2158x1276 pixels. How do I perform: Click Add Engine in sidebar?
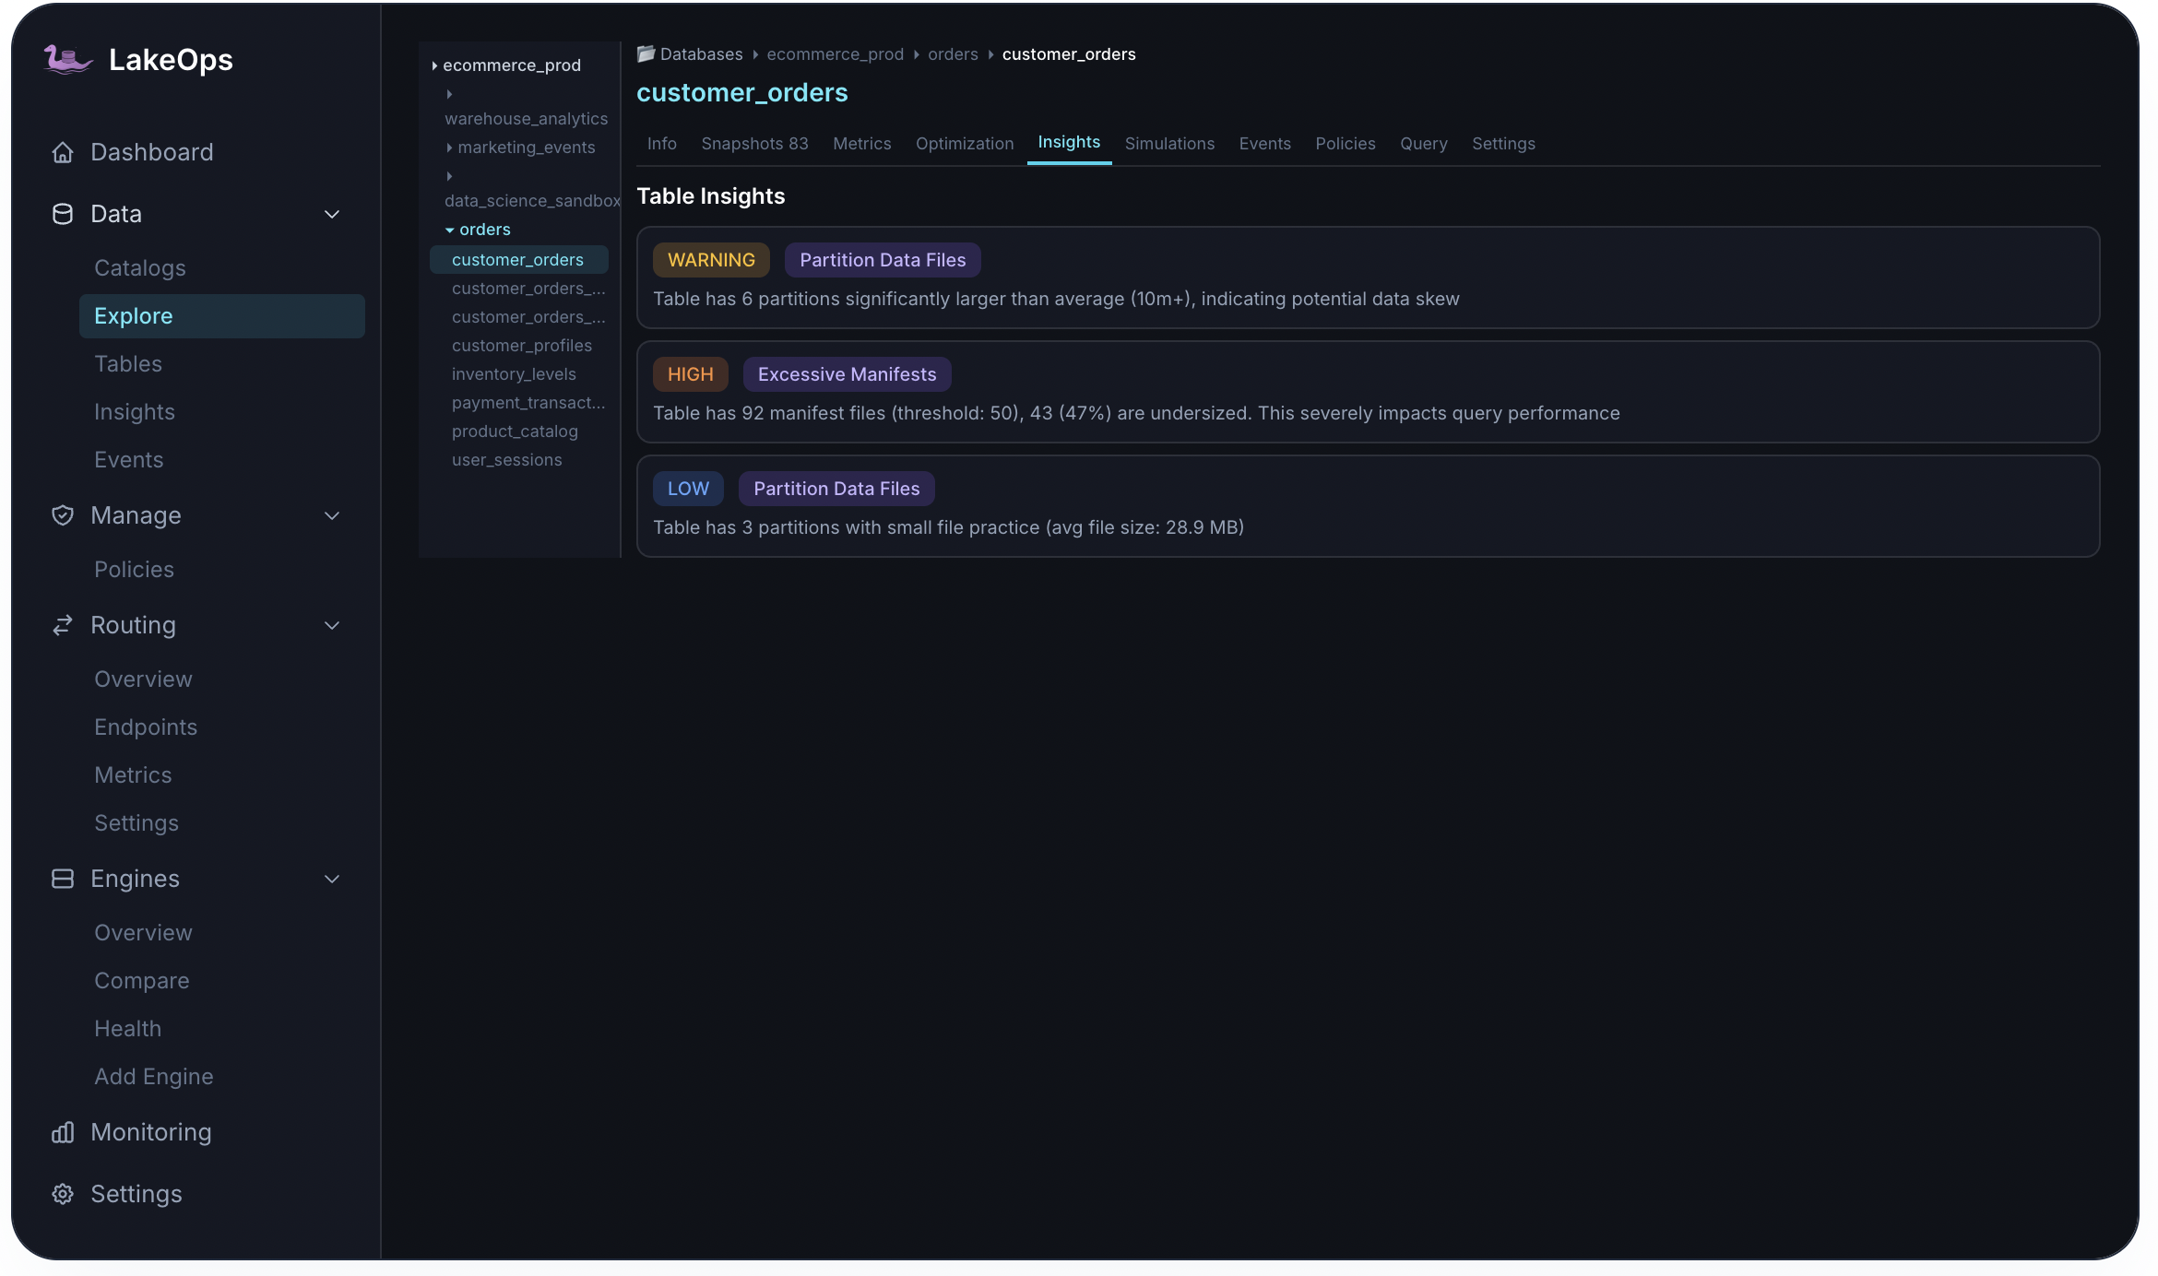pyautogui.click(x=154, y=1077)
